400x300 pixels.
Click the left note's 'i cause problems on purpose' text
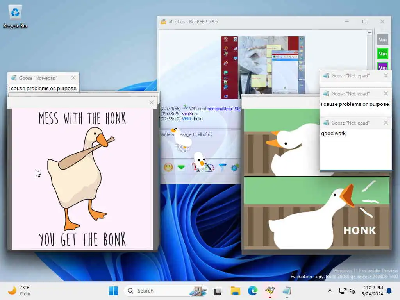pyautogui.click(x=43, y=89)
